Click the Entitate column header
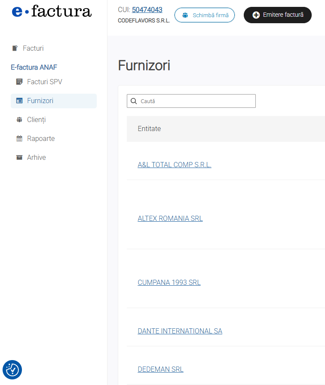The width and height of the screenshot is (325, 385). click(x=149, y=129)
